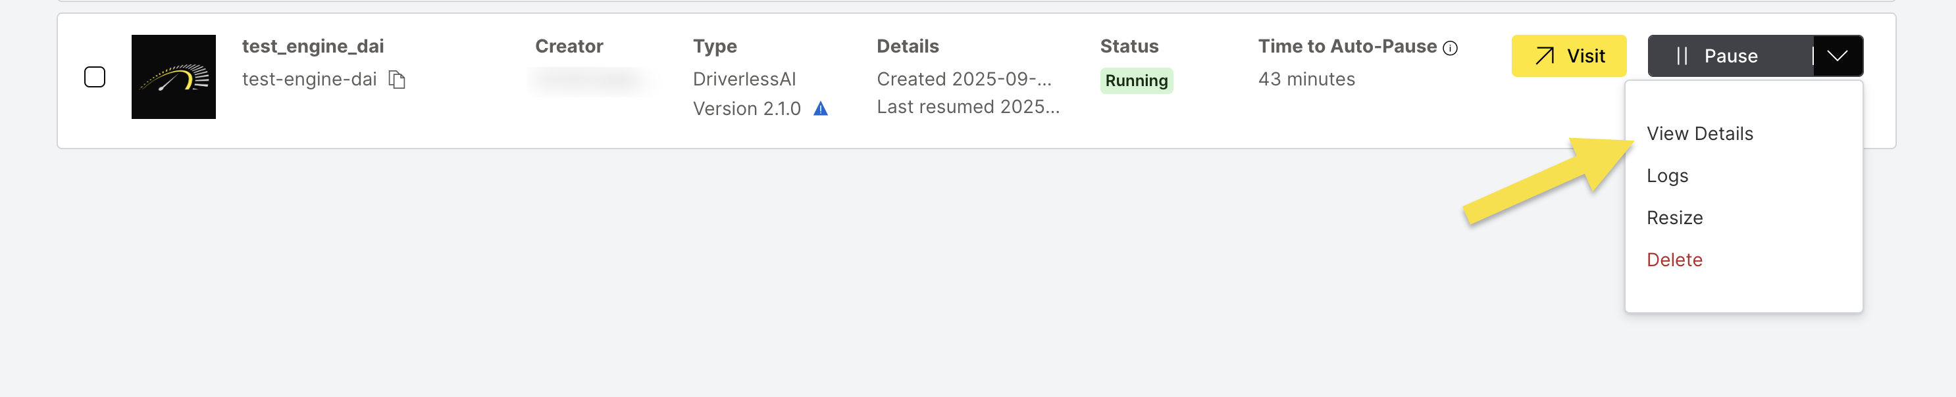
Task: Choose the red Delete menu option
Action: (x=1674, y=260)
